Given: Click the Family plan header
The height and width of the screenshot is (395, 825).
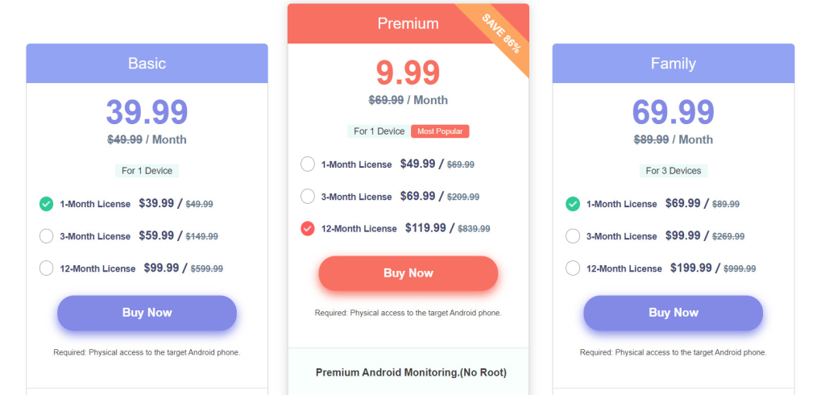Looking at the screenshot, I should point(674,63).
